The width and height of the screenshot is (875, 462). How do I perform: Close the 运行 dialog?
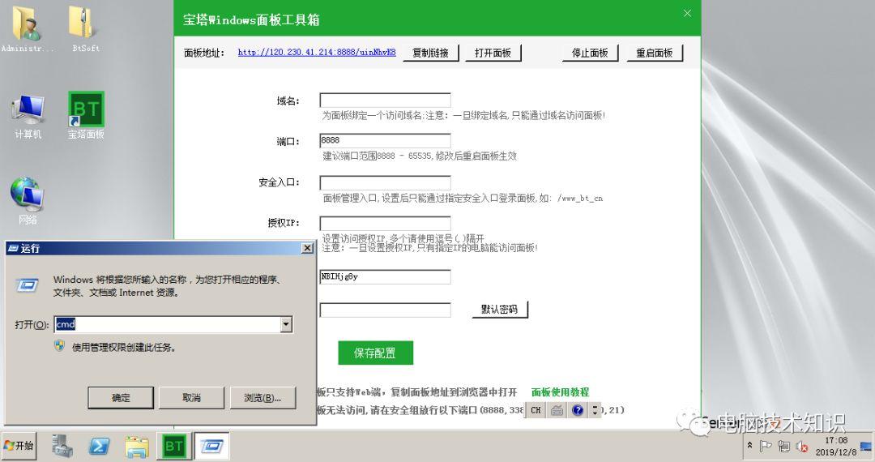[x=308, y=248]
